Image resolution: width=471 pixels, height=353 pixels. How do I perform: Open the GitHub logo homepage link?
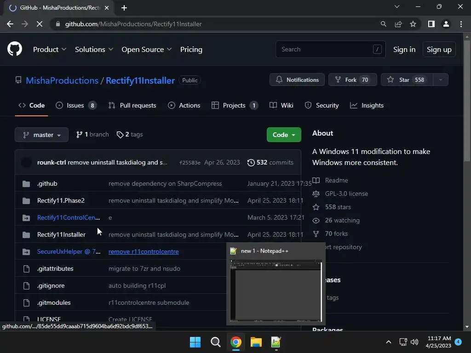point(14,49)
